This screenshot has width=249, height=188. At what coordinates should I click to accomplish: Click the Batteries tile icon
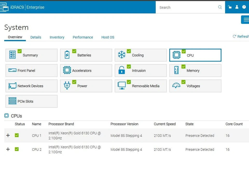[x=67, y=55]
